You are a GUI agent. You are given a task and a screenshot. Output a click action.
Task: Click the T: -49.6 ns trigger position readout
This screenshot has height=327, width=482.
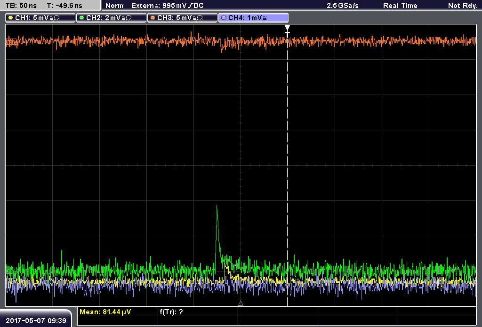[x=64, y=6]
